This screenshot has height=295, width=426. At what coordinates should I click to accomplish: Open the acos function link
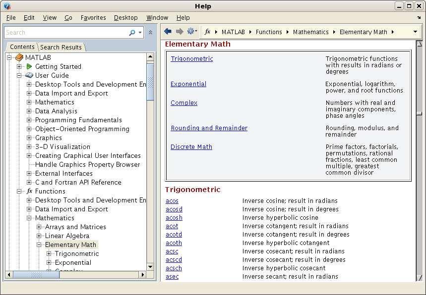(172, 200)
